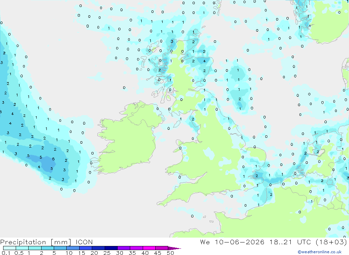Click the '40' legend scale label
The image size is (349, 255).
[x=145, y=253]
